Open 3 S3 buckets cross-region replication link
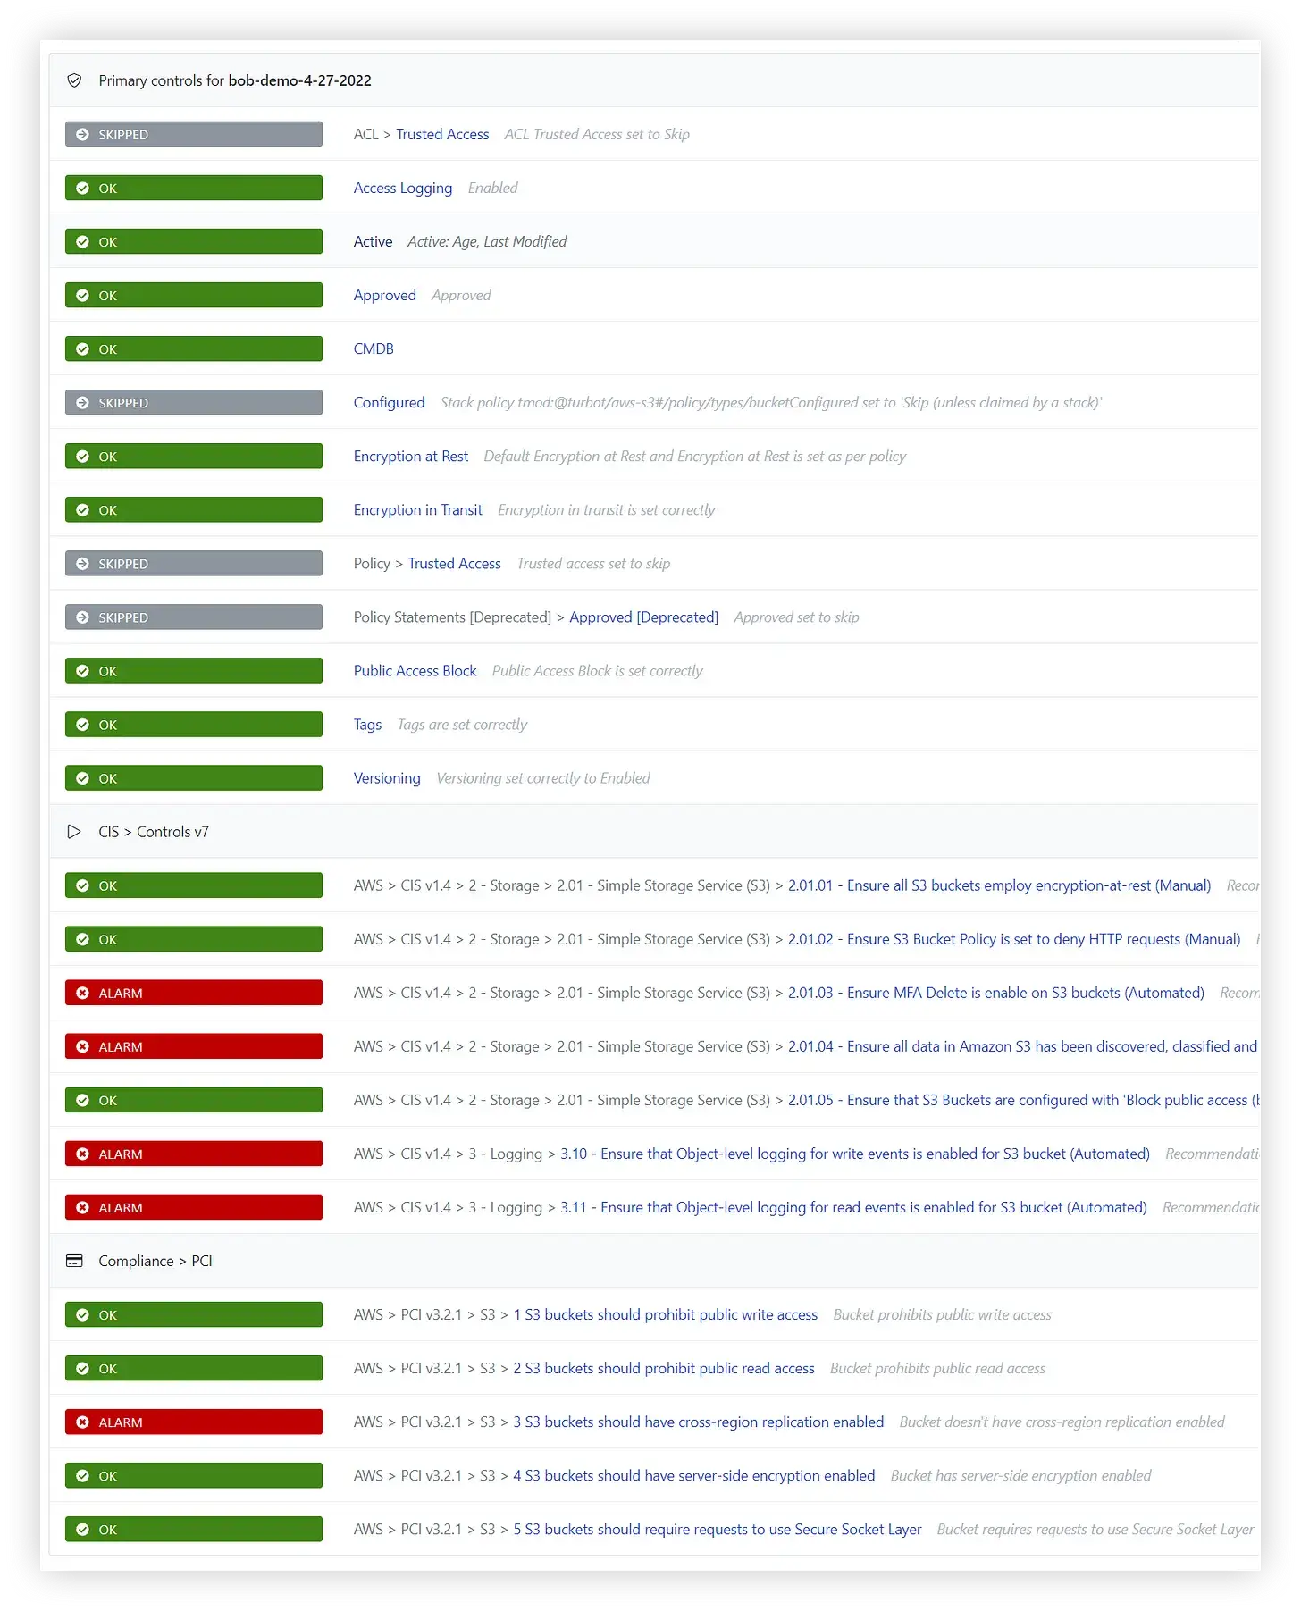 (x=699, y=1422)
